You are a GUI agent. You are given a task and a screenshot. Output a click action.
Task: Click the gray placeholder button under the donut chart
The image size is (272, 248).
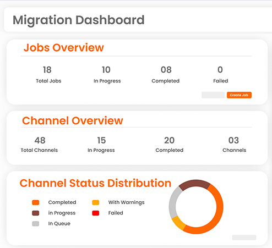tap(244, 238)
